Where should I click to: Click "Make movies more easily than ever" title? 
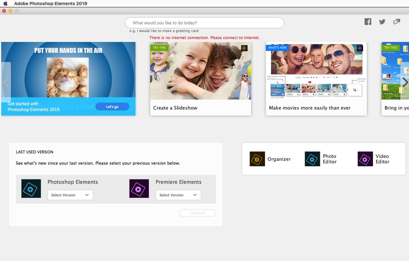[310, 108]
